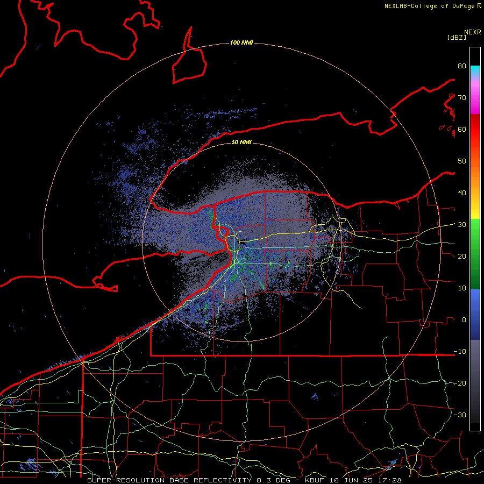
Task: Click the green segment of the color bar
Action: point(475,254)
